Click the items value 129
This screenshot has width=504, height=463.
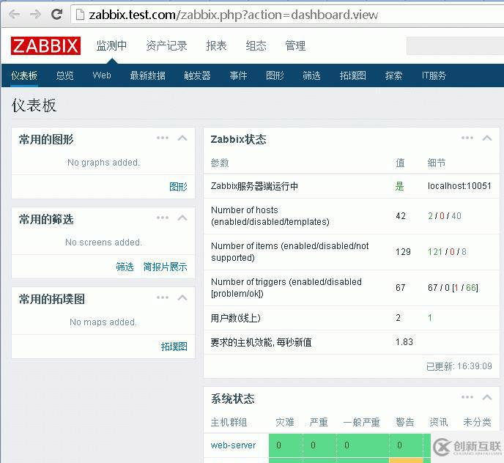[403, 251]
